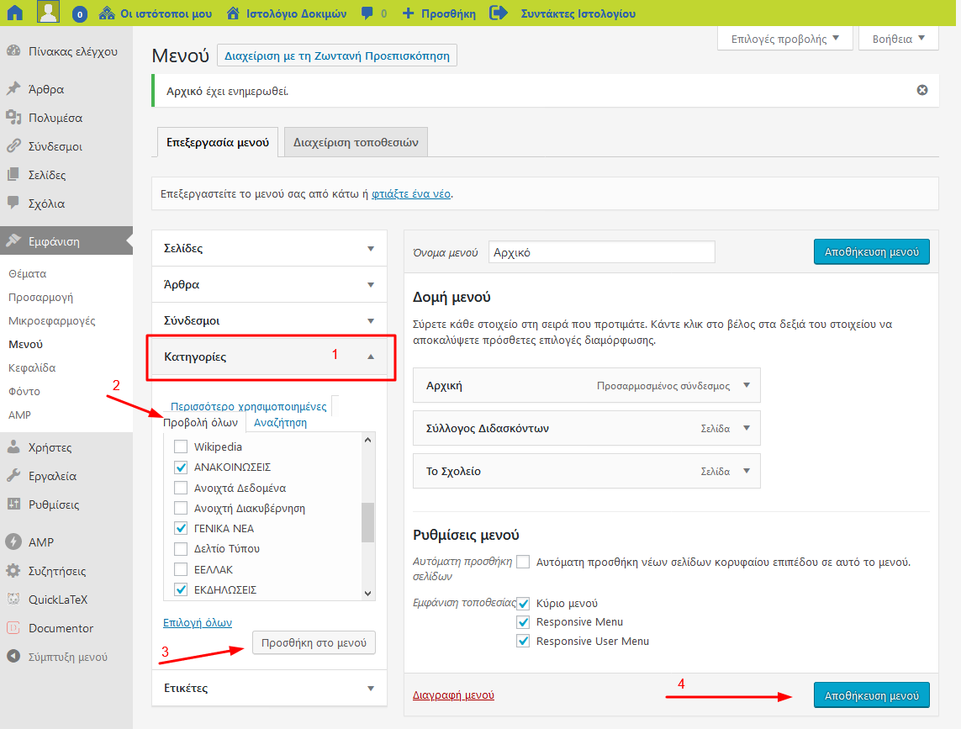Click the Πολυμέσα media icon in sidebar
This screenshot has height=729, width=961.
tap(13, 118)
